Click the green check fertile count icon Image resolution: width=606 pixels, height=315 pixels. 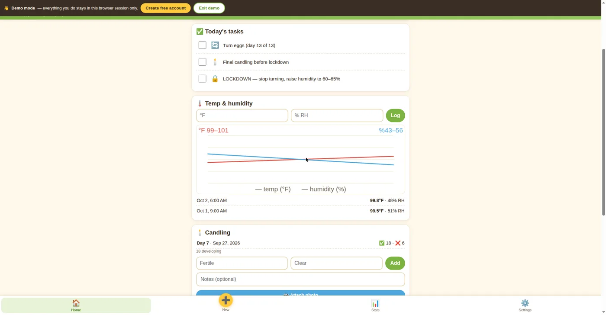click(382, 243)
